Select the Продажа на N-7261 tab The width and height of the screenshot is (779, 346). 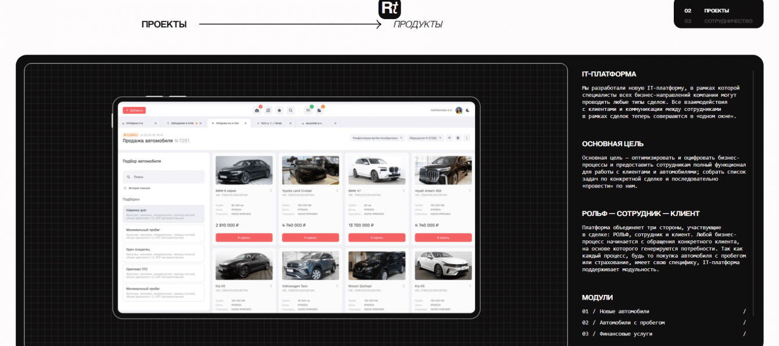[x=229, y=123]
